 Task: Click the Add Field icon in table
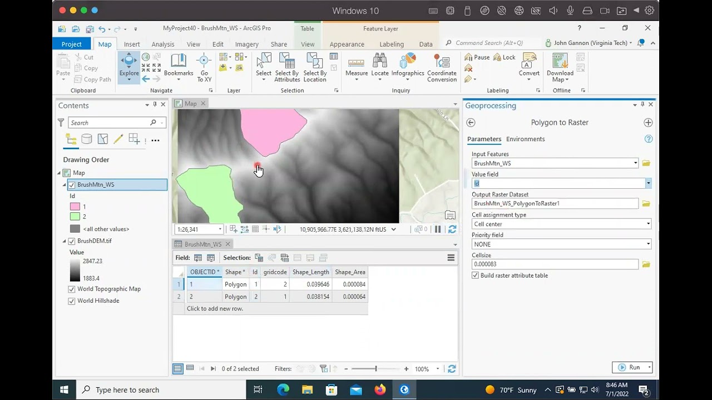[x=198, y=258]
